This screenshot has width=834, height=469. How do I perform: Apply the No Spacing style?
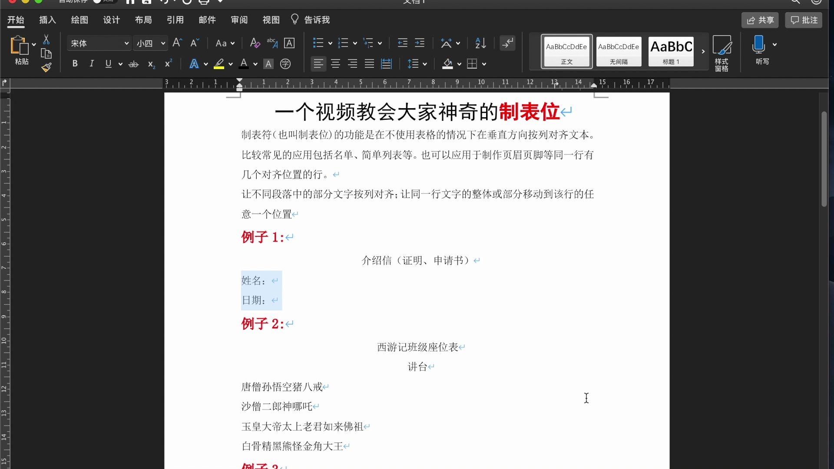[619, 51]
